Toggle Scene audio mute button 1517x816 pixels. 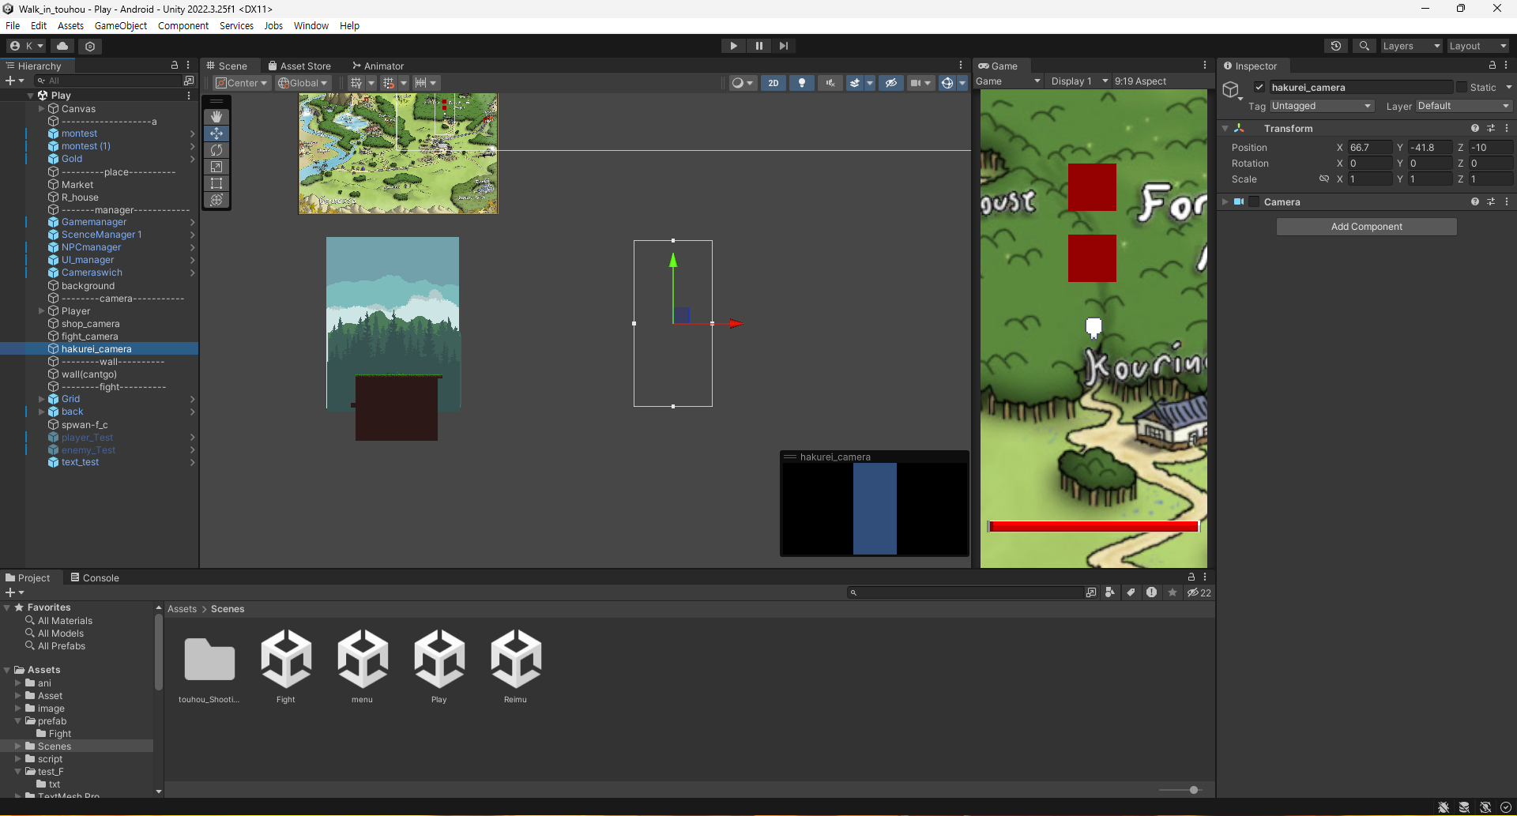pos(830,83)
